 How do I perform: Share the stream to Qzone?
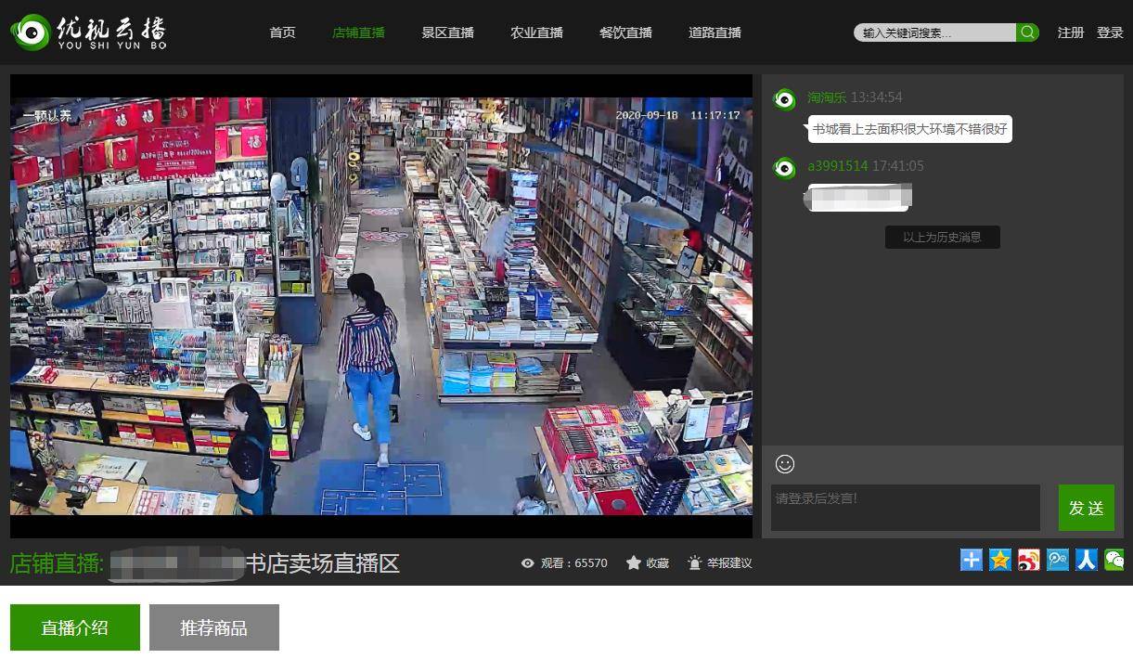pos(999,560)
